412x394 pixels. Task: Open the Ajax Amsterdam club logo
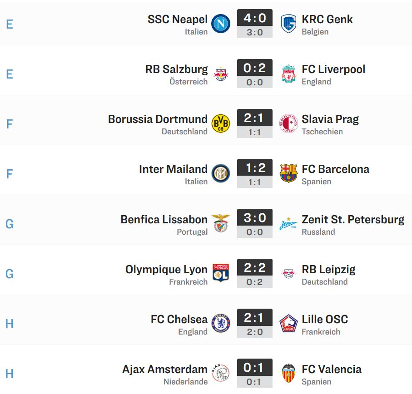pyautogui.click(x=221, y=373)
